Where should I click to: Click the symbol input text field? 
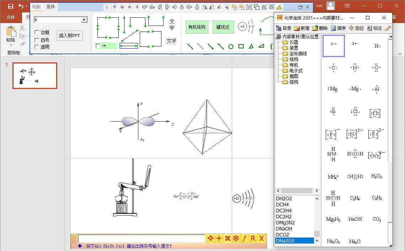(x=142, y=238)
